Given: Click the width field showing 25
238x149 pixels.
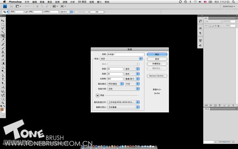Looking at the screenshot, I should pyautogui.click(x=115, y=69).
